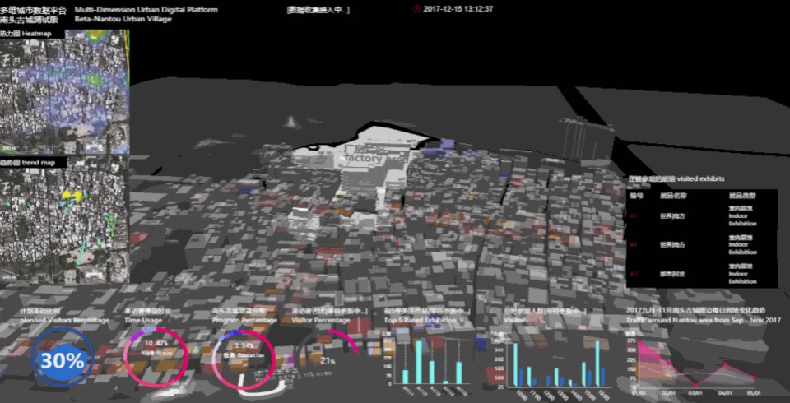Select the third row of visited exhibits table
Viewport: 790px width, 403px height.
(x=701, y=272)
